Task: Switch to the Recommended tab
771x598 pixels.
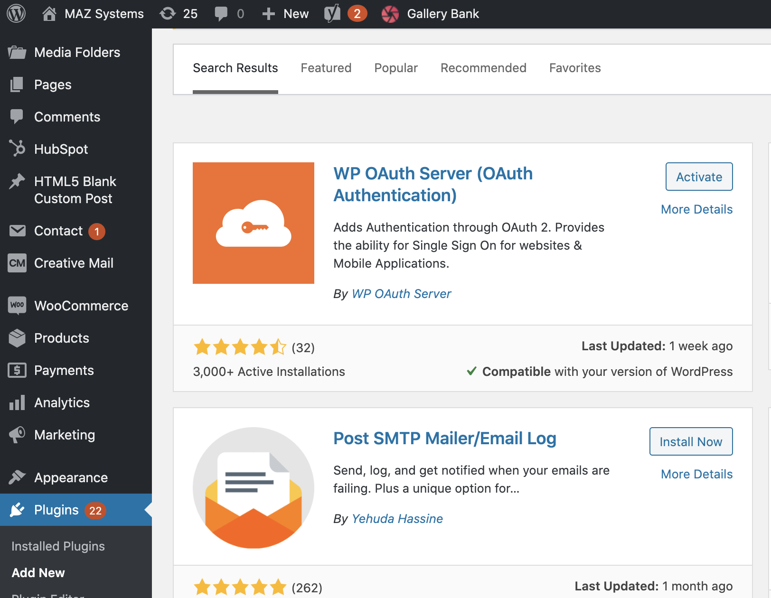Action: (483, 68)
